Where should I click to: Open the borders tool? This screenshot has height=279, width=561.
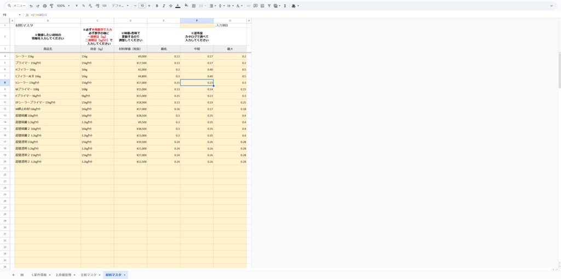pos(193,5)
